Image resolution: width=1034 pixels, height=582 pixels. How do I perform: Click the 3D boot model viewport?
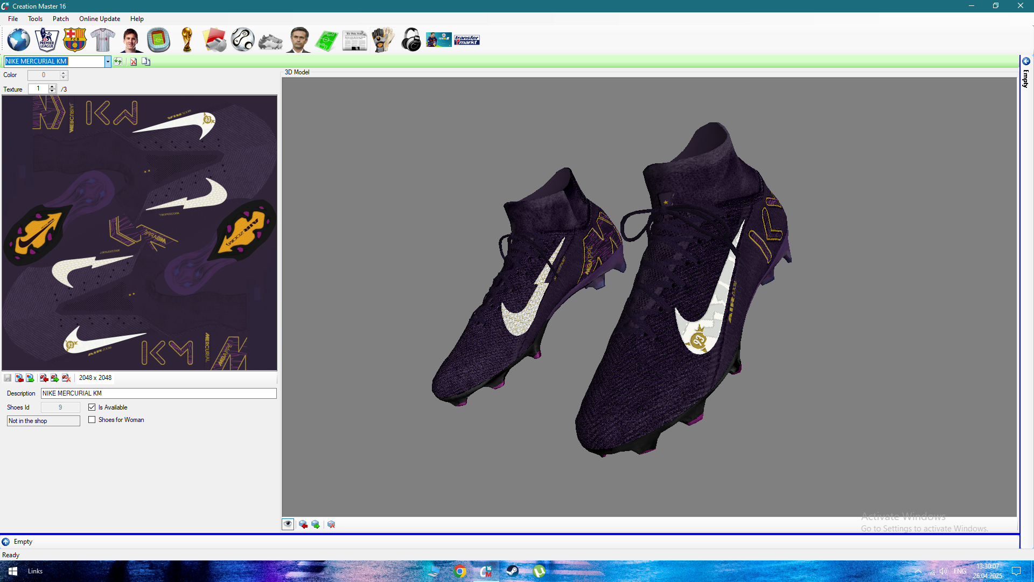(x=649, y=297)
